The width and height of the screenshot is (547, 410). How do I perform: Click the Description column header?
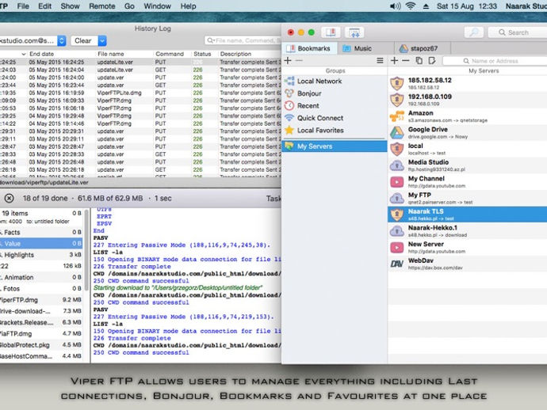click(235, 54)
